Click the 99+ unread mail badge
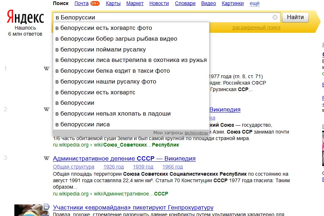The image size is (324, 216). tap(95, 4)
